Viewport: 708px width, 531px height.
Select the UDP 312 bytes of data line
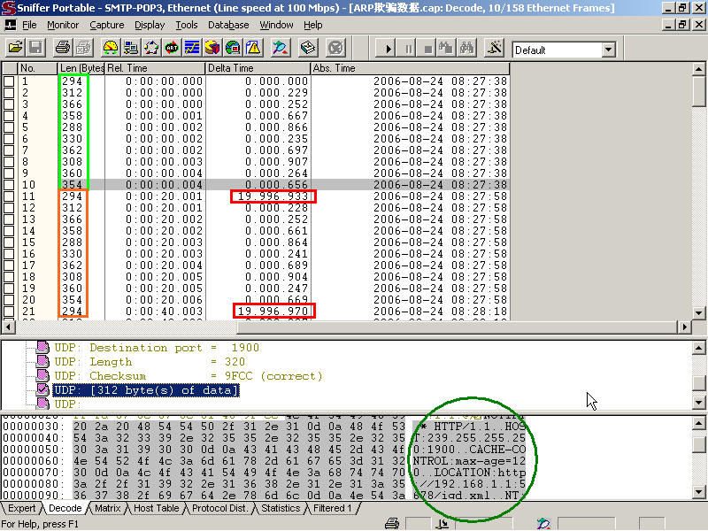coord(146,390)
